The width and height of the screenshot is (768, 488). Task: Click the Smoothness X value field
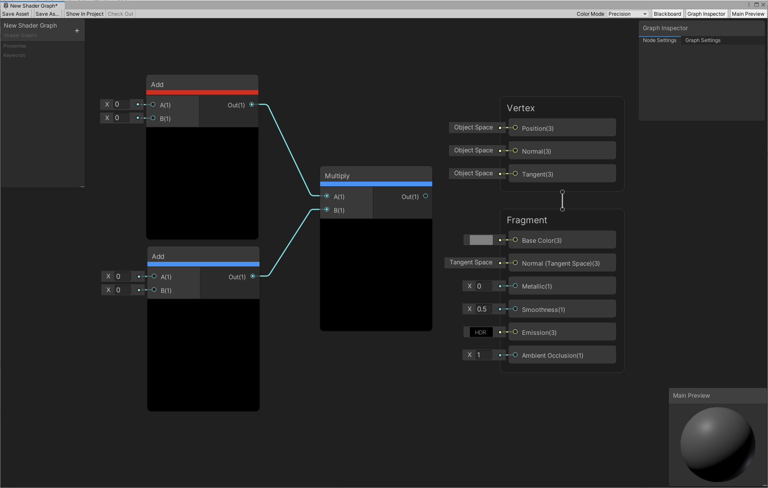click(x=483, y=309)
